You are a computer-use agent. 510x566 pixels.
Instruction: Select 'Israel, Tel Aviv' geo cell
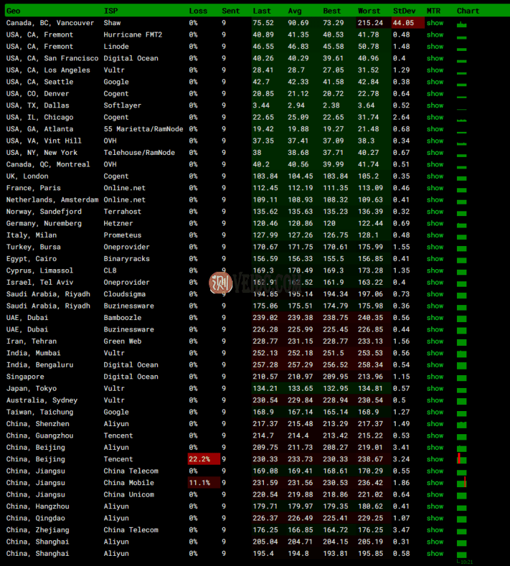point(39,282)
